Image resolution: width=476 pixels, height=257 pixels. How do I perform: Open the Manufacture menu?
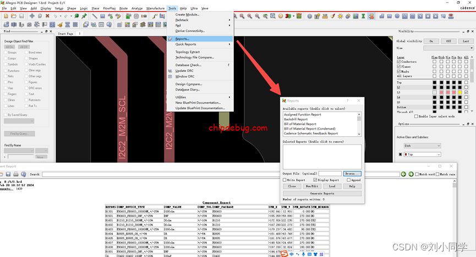point(155,9)
